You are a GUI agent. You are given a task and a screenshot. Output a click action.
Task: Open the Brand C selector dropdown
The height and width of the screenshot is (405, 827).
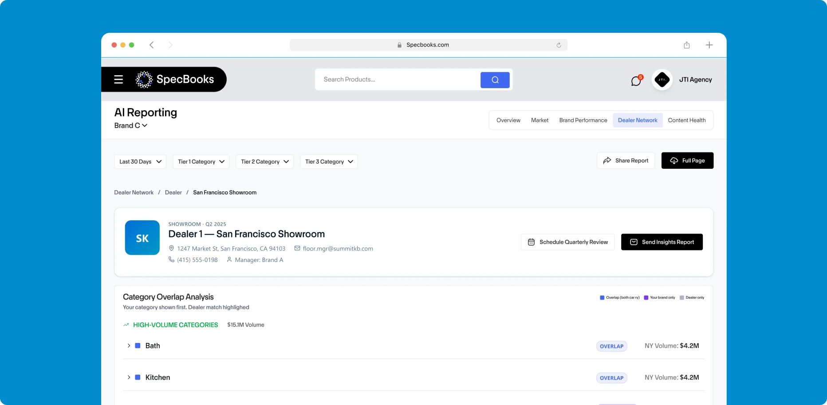click(x=131, y=126)
